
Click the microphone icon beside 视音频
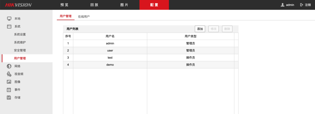[x=9, y=74]
